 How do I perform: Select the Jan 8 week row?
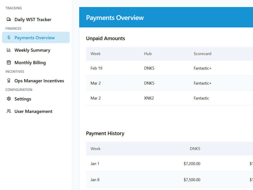pyautogui.click(x=95, y=180)
